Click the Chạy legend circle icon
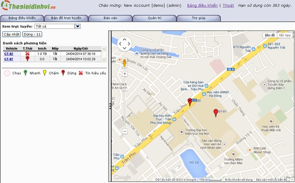The width and height of the screenshot is (295, 183). pos(7,73)
